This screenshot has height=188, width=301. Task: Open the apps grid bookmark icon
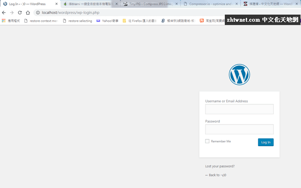coord(4,21)
